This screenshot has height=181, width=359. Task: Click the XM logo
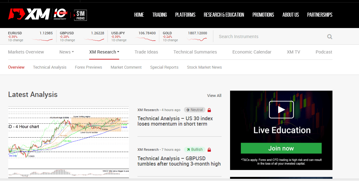coord(29,14)
